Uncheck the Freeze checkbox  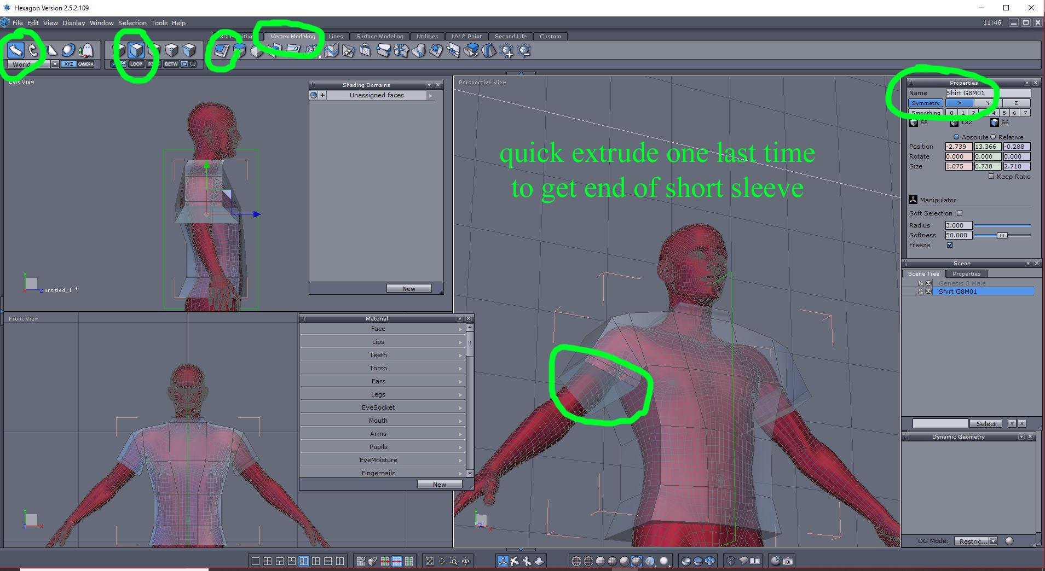tap(950, 245)
